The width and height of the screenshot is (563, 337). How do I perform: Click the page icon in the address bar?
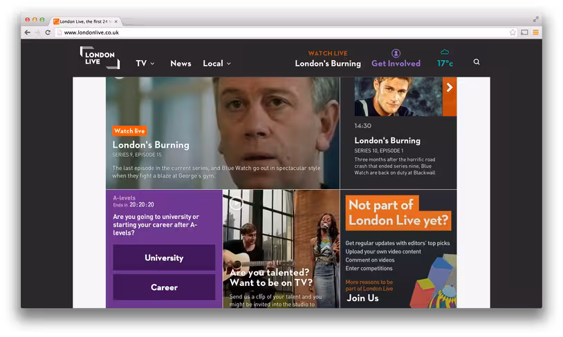[59, 32]
